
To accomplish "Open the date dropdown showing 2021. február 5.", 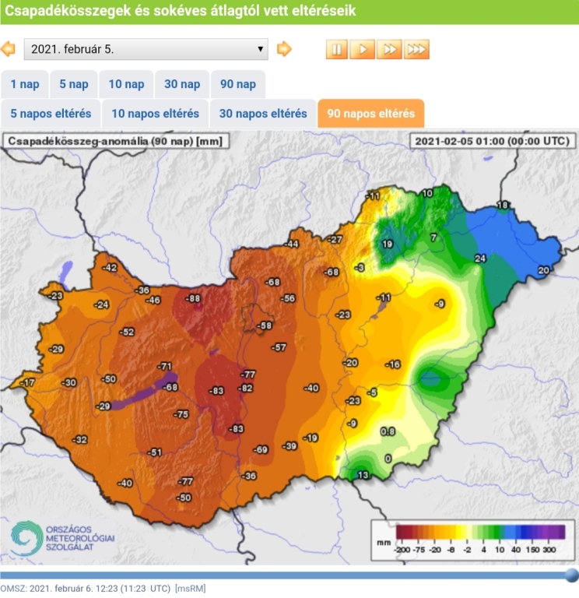I will coord(146,49).
